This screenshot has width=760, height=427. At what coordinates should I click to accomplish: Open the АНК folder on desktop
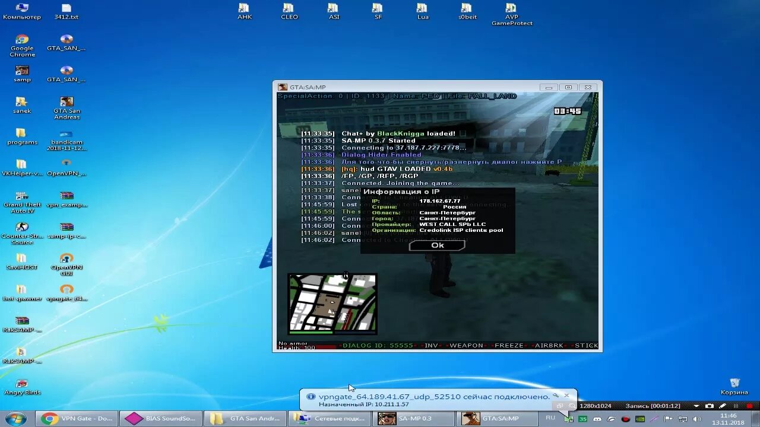pyautogui.click(x=245, y=11)
